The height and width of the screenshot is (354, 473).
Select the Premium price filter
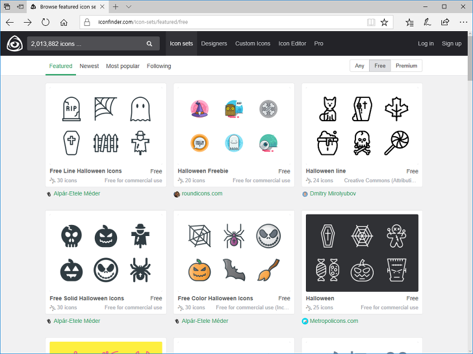406,65
